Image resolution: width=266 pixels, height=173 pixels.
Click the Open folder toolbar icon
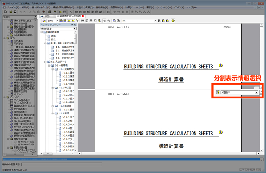[11, 12]
